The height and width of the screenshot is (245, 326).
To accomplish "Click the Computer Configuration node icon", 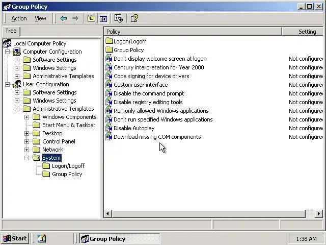I will coord(17,52).
